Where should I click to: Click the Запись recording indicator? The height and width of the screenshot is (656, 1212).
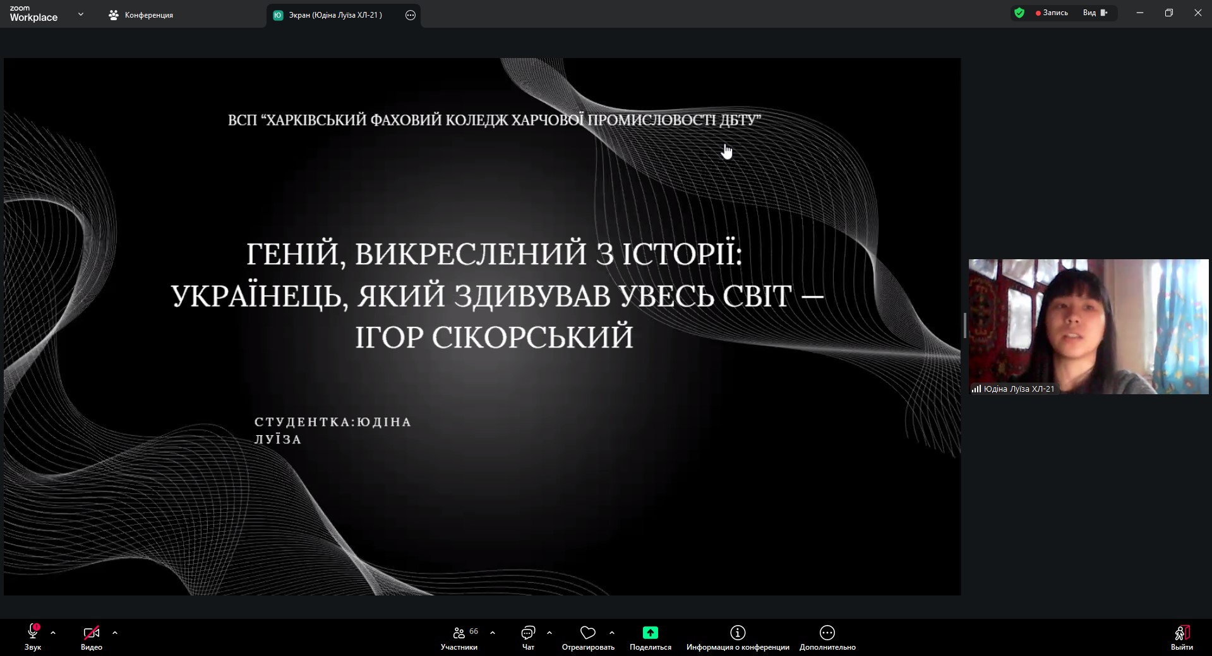(1052, 13)
